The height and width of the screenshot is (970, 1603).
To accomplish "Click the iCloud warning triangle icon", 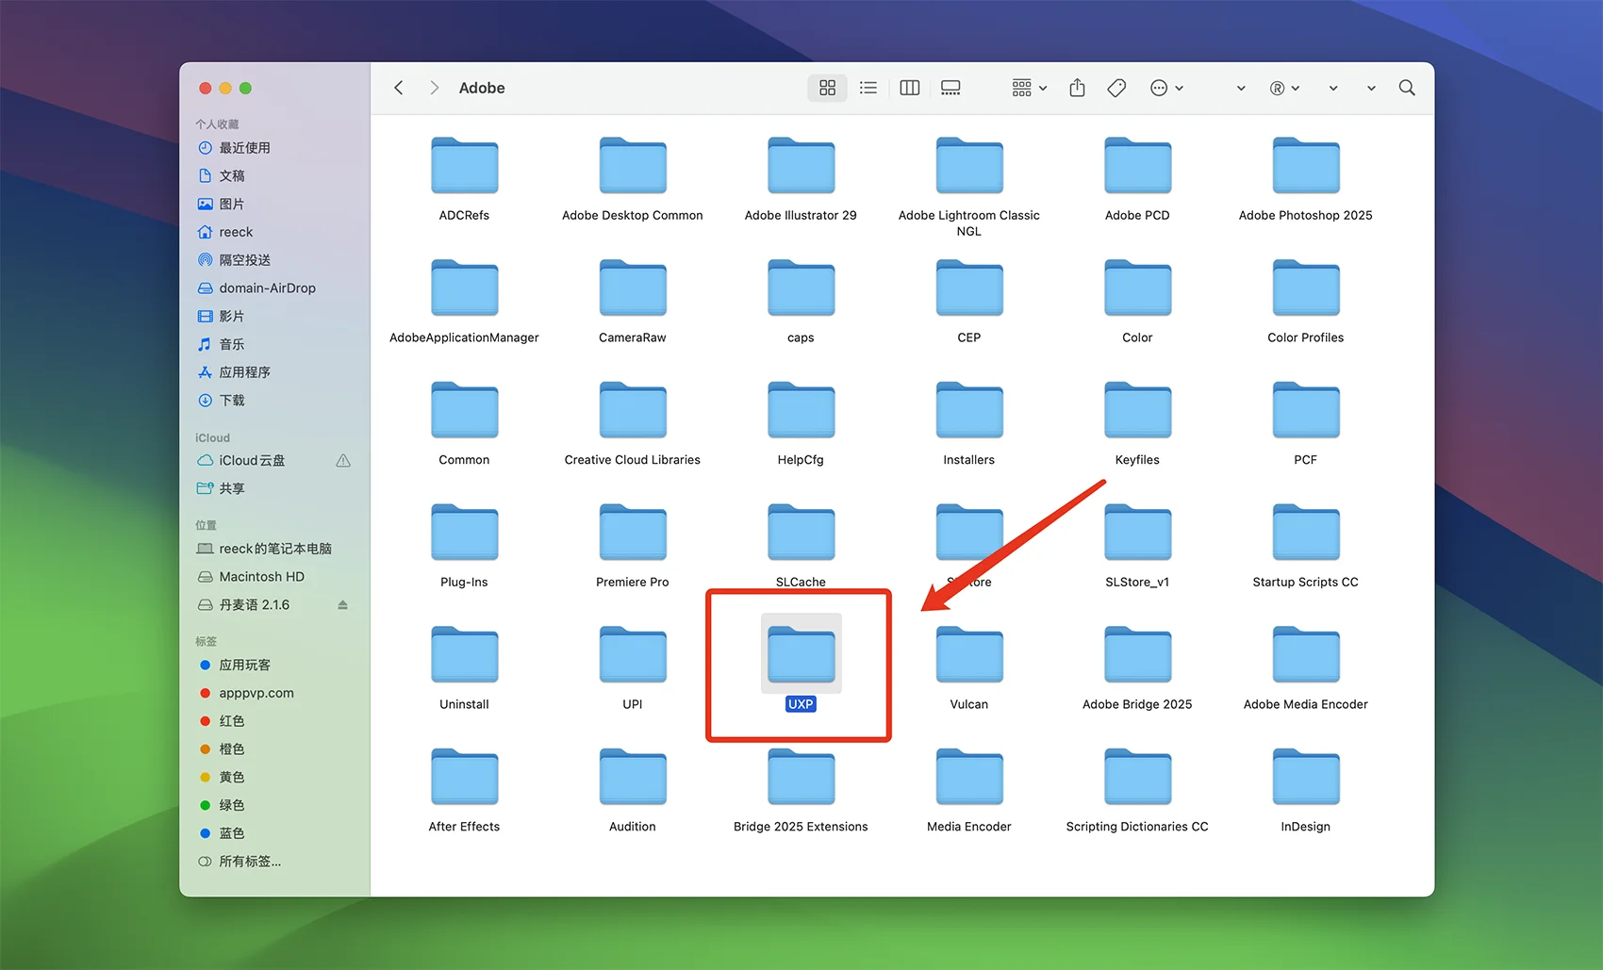I will [x=343, y=461].
